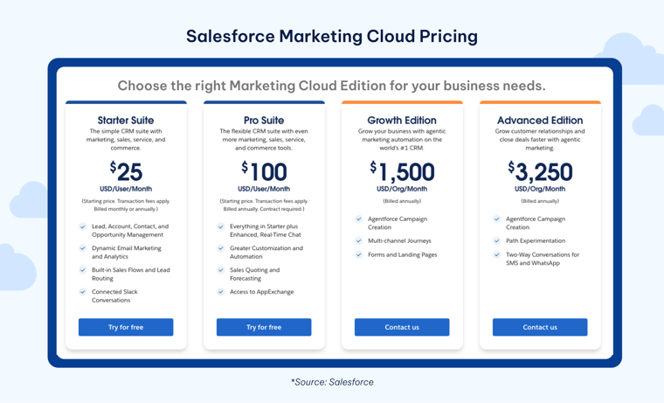Click checkmark beside Path Experimentation
The height and width of the screenshot is (403, 664).
click(497, 240)
